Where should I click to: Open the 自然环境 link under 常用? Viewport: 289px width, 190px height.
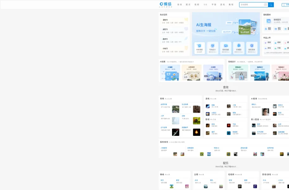coord(164,104)
